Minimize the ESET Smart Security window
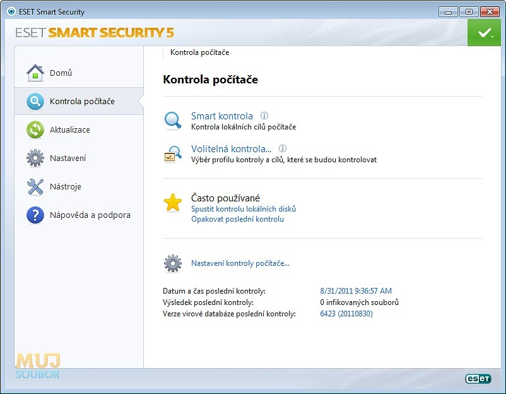506x394 pixels. (448, 12)
